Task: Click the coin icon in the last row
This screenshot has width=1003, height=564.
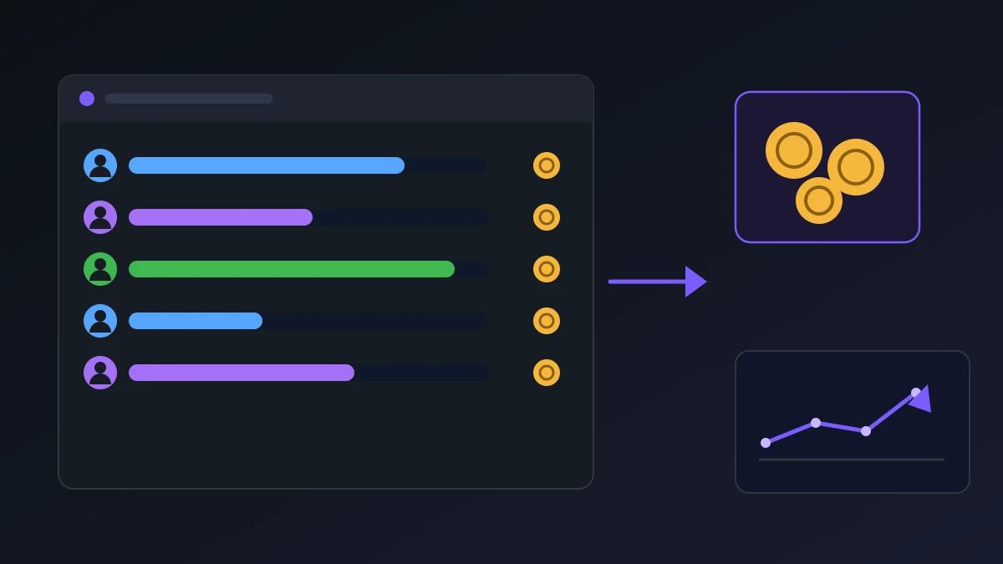Action: point(547,373)
